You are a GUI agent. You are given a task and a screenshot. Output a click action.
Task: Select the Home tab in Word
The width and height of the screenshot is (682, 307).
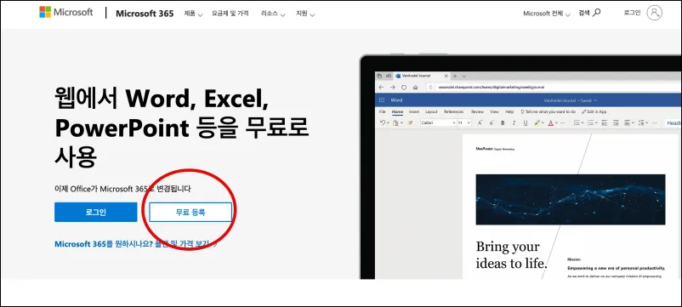(397, 111)
